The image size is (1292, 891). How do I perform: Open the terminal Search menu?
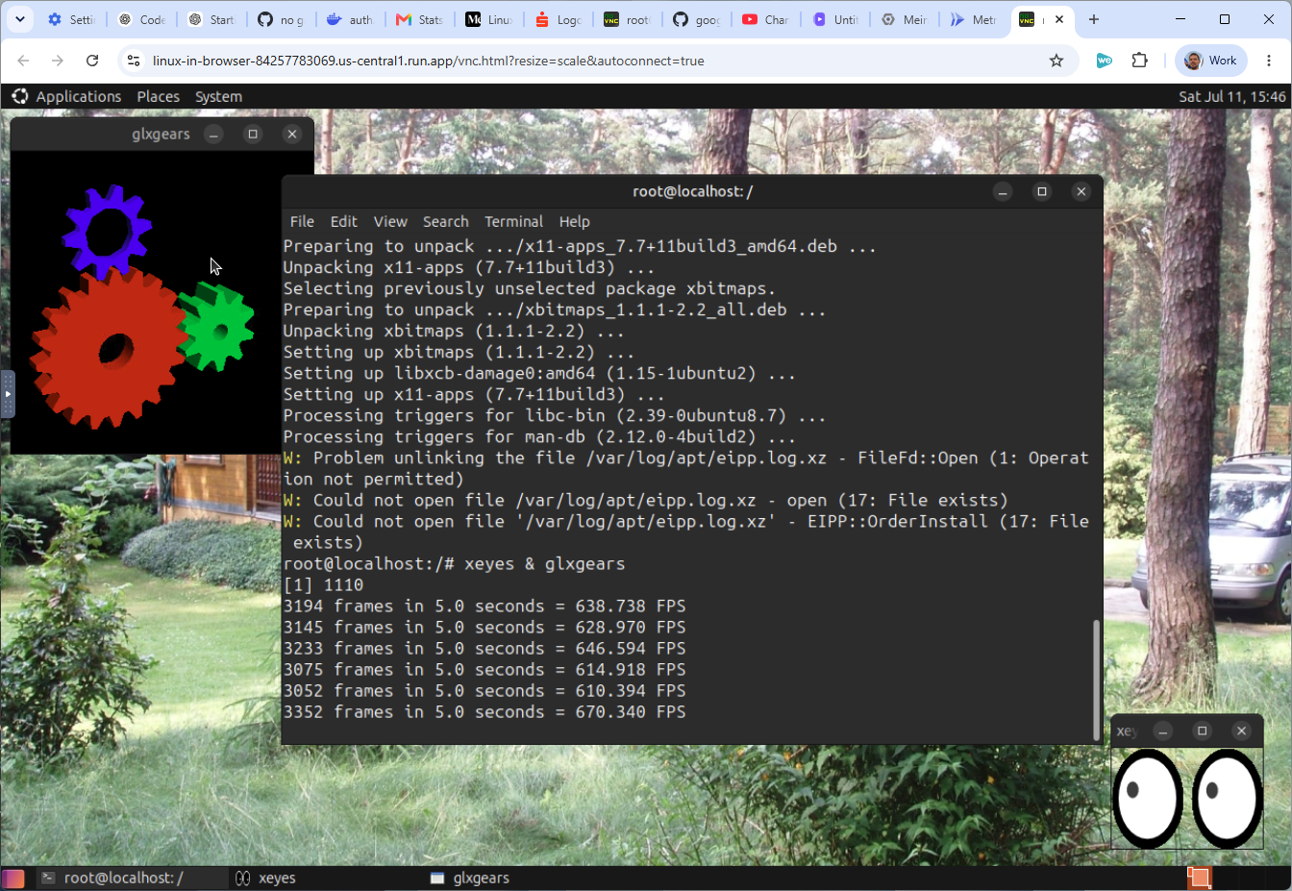click(446, 221)
